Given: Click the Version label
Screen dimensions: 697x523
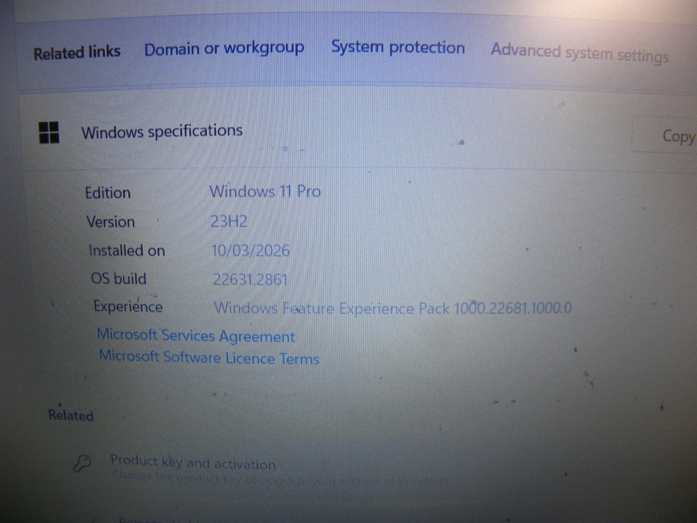Looking at the screenshot, I should (x=111, y=222).
